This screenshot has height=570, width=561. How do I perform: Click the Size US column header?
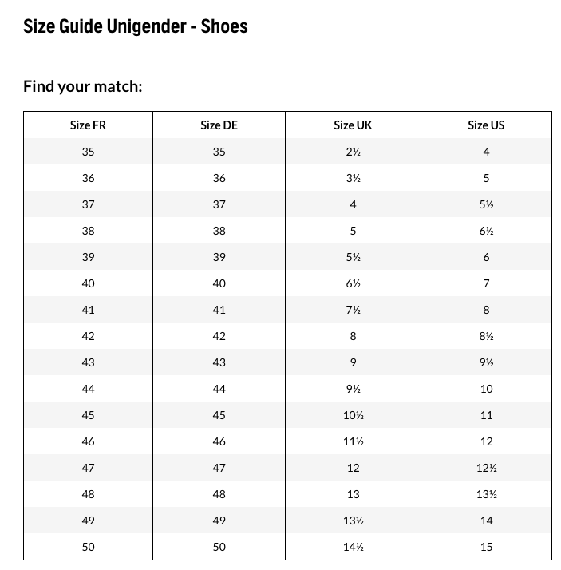pyautogui.click(x=486, y=125)
